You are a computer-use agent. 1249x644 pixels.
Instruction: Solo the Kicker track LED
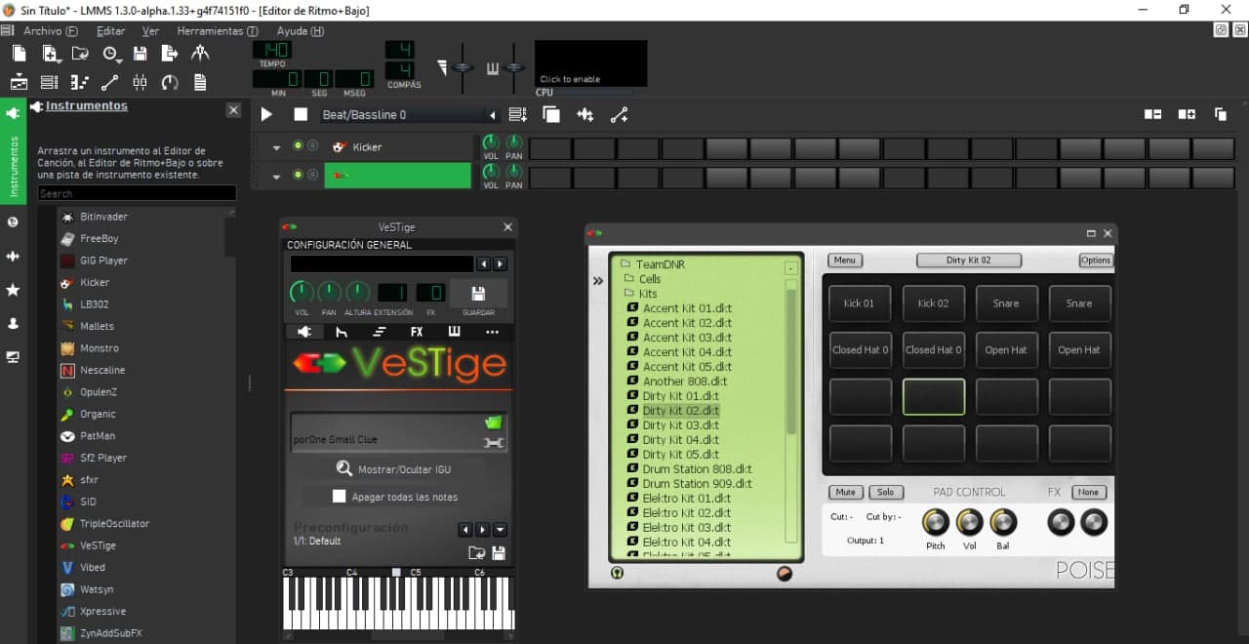312,146
